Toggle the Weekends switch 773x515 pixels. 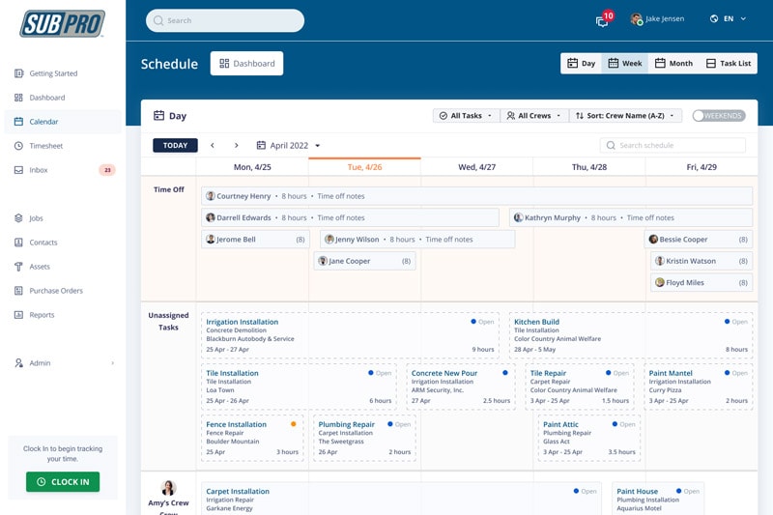[718, 116]
